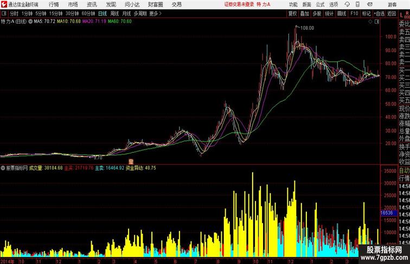The image size is (410, 264).
Task: Select the 月线 monthly chart tab
Action: pos(126,14)
